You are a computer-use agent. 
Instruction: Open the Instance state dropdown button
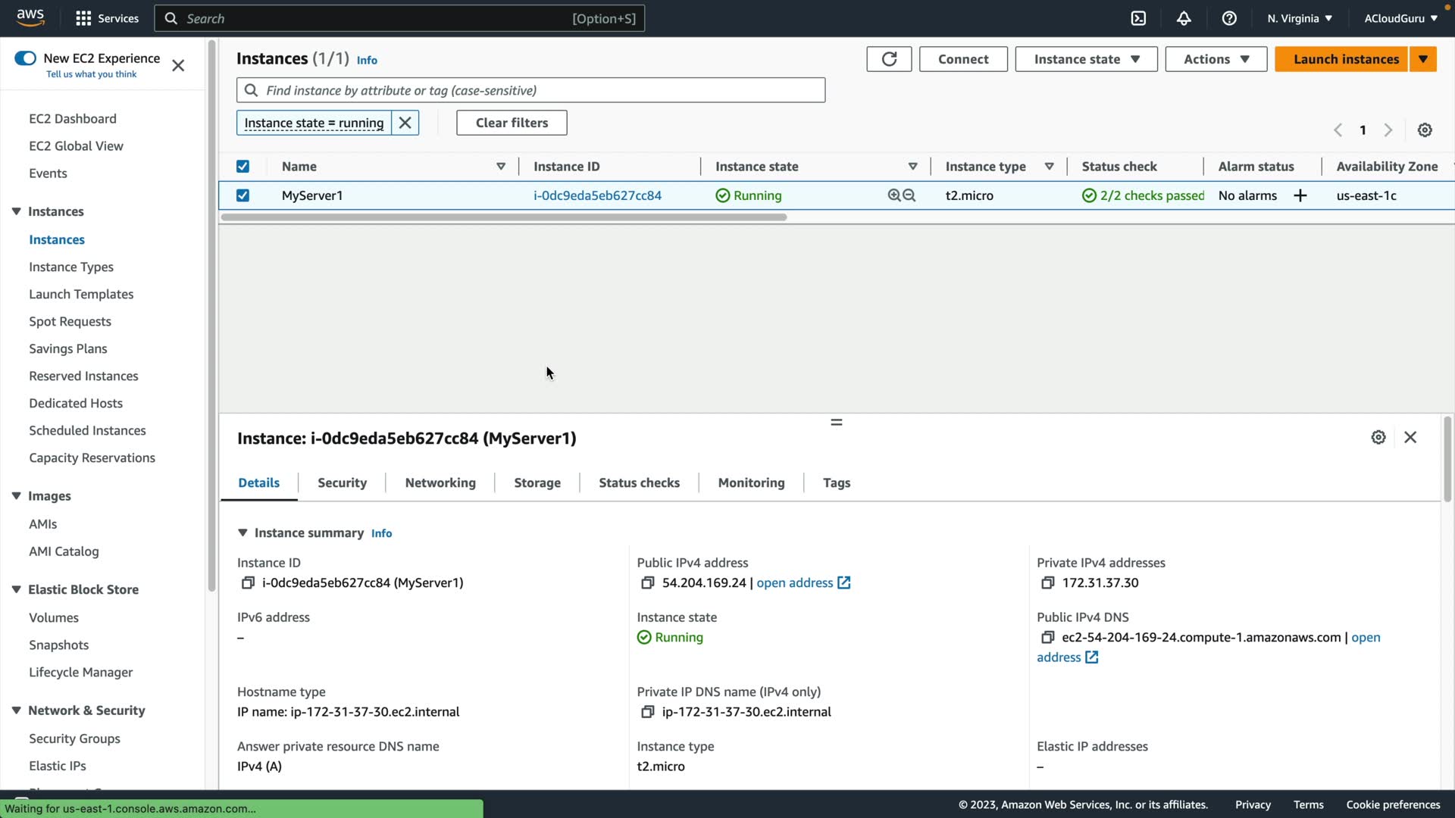(1086, 59)
